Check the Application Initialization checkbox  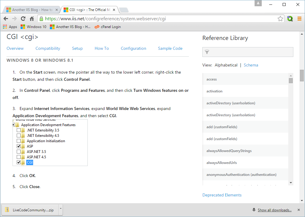pyautogui.click(x=19, y=141)
